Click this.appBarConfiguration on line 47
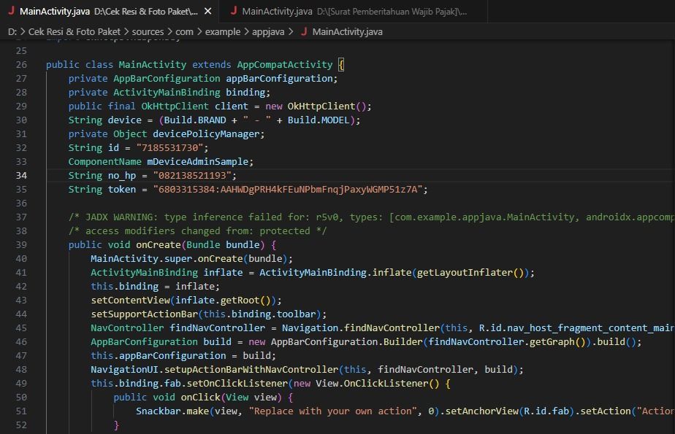Screen dimensions: 675x434 click(158, 356)
